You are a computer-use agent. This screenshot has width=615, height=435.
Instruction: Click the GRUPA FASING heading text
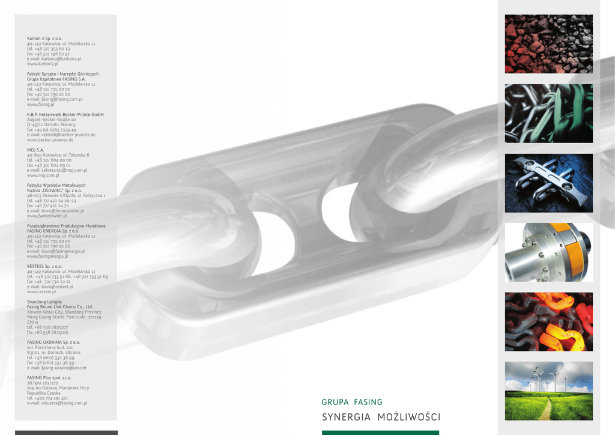tap(352, 402)
